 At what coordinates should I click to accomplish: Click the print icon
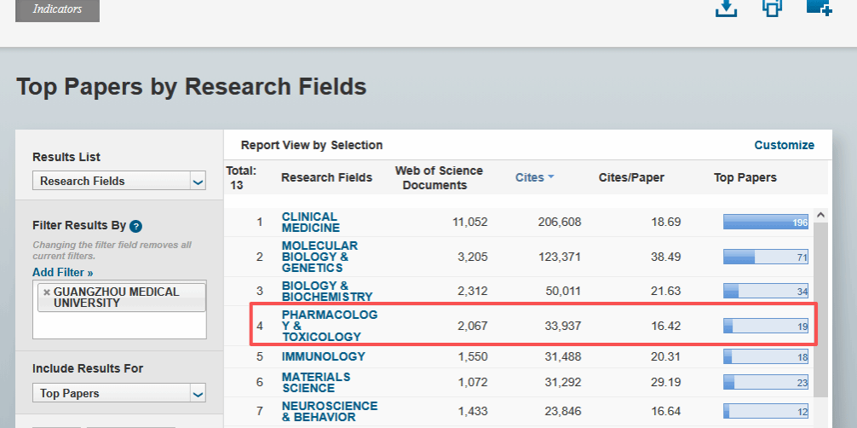(773, 8)
